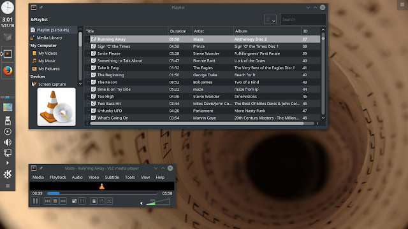This screenshot has width=408, height=229.
Task: Mute audio via speaker icon
Action: [142, 203]
